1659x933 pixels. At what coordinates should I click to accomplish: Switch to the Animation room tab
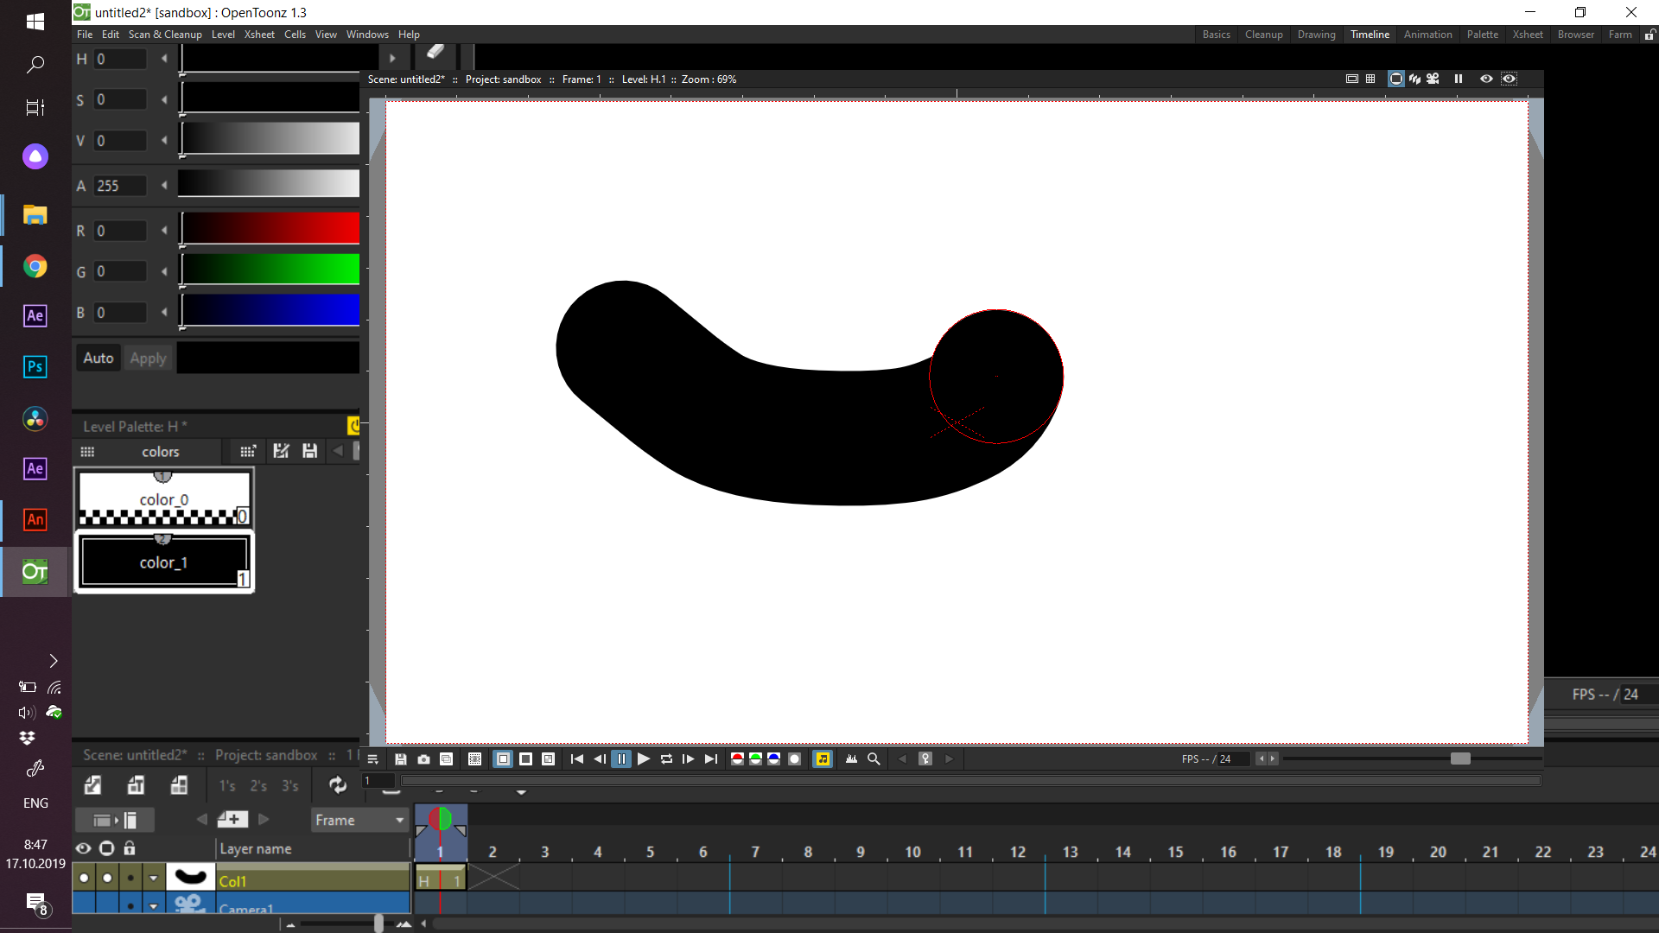point(1427,35)
